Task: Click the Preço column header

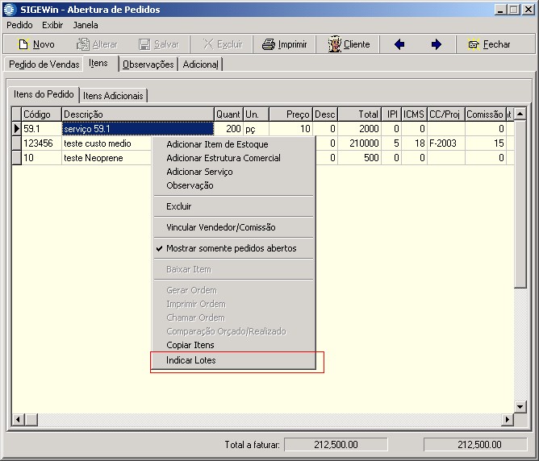Action: tap(290, 114)
